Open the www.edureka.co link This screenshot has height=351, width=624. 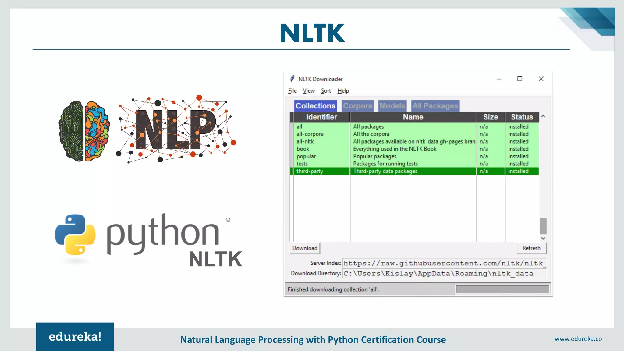click(x=578, y=339)
